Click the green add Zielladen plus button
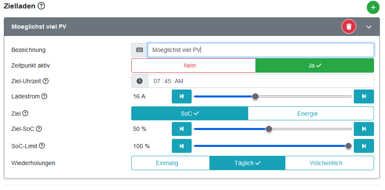The image size is (385, 190). pos(373,8)
